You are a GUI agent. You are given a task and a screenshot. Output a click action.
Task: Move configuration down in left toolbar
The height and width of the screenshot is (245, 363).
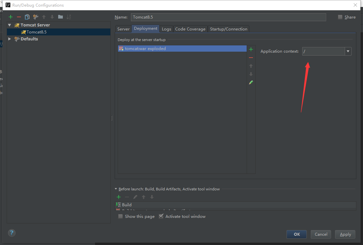tap(52, 17)
